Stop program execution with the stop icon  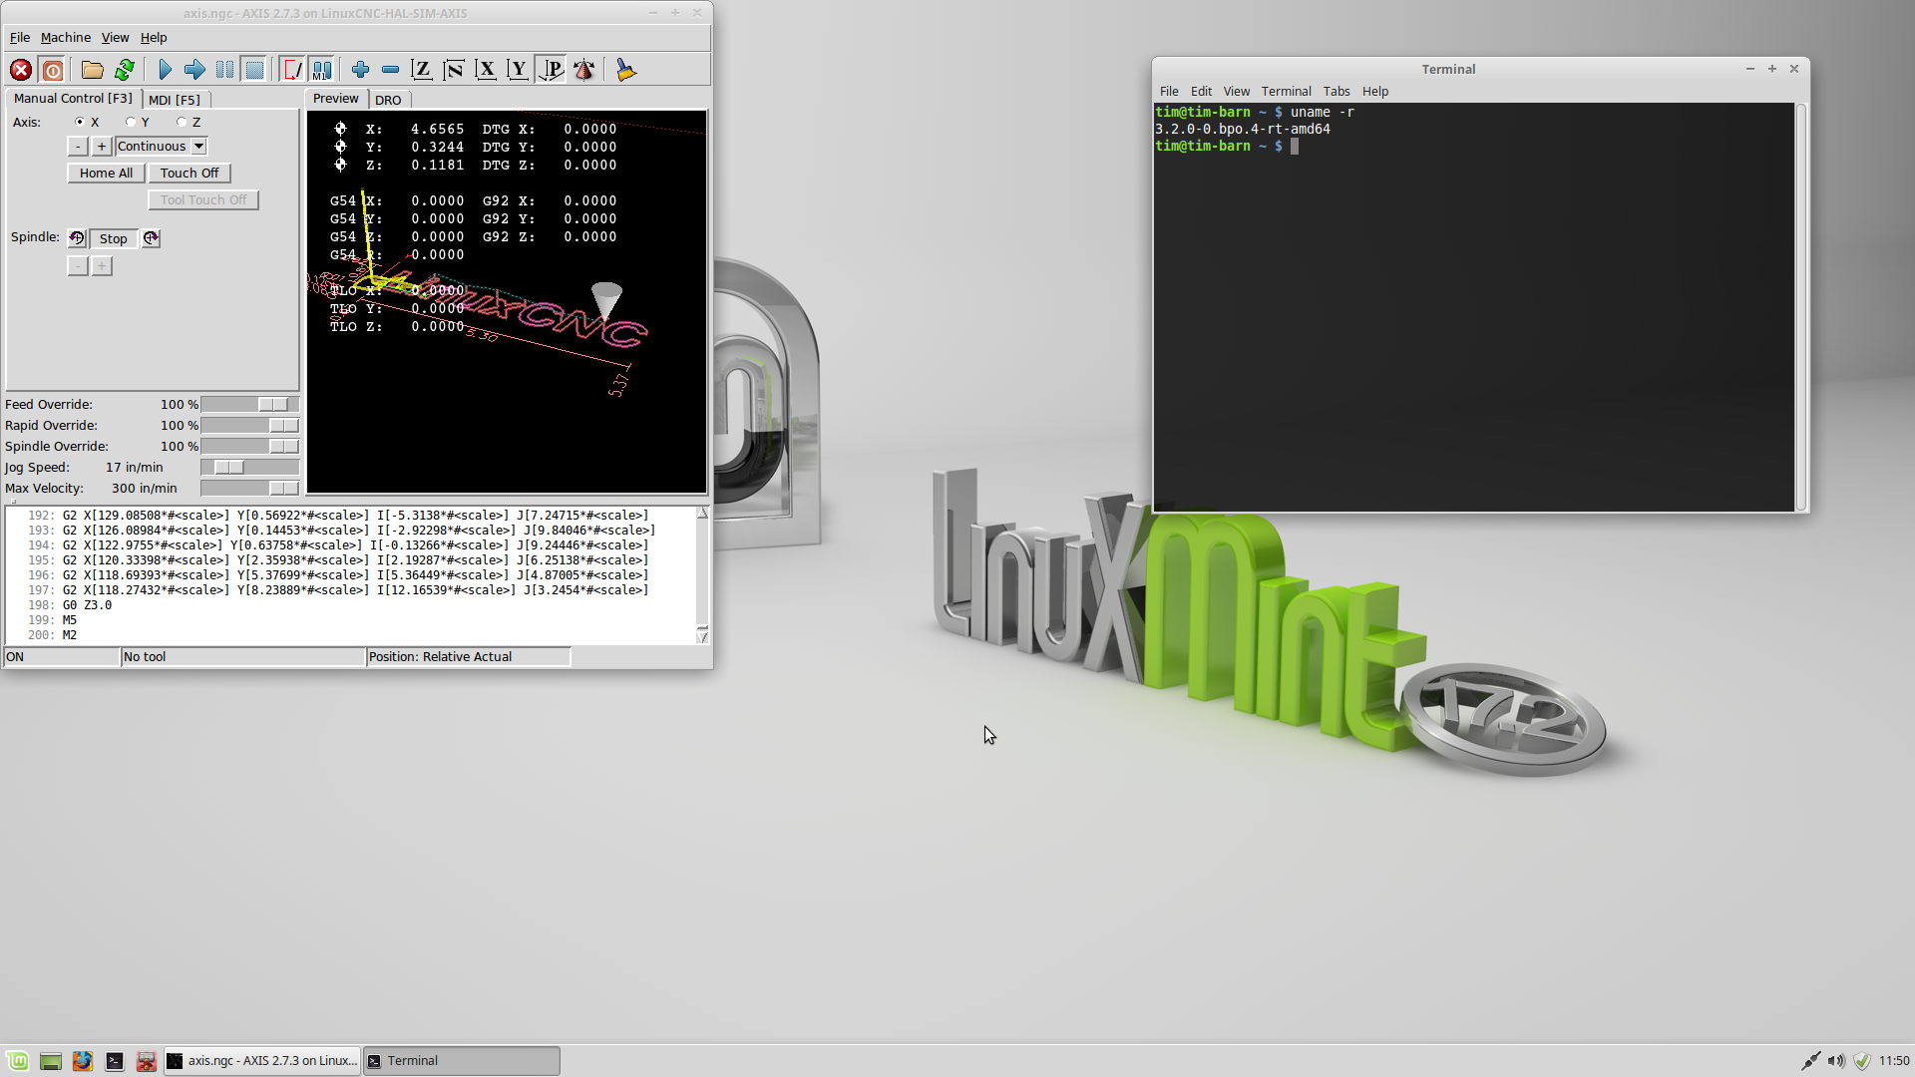(254, 70)
